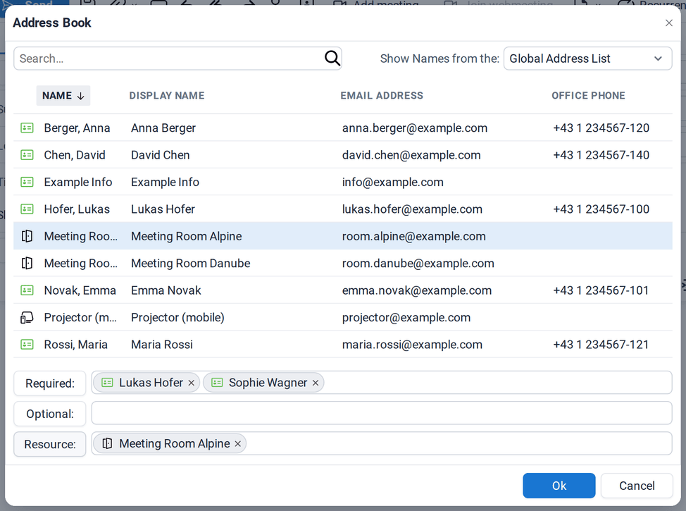Click the room icon in Meeting Room Danube row
This screenshot has width=686, height=511.
[27, 263]
